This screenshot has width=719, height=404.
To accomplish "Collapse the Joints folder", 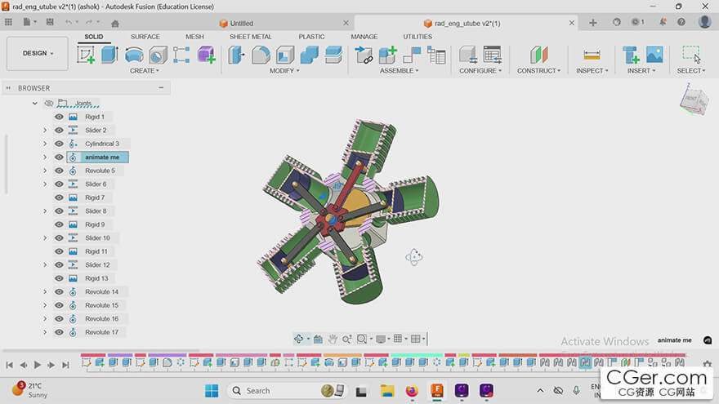I will tap(34, 104).
